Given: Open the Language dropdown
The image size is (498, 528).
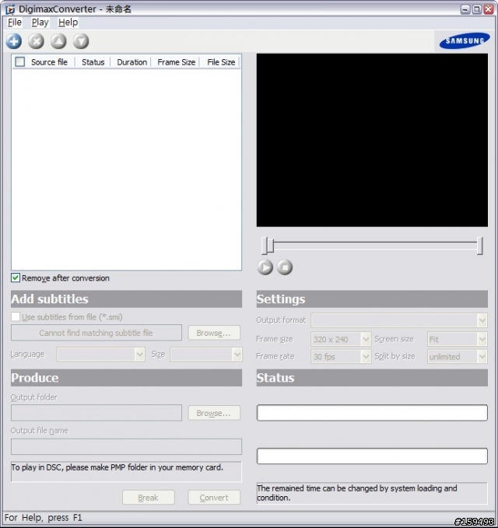Looking at the screenshot, I should point(100,355).
